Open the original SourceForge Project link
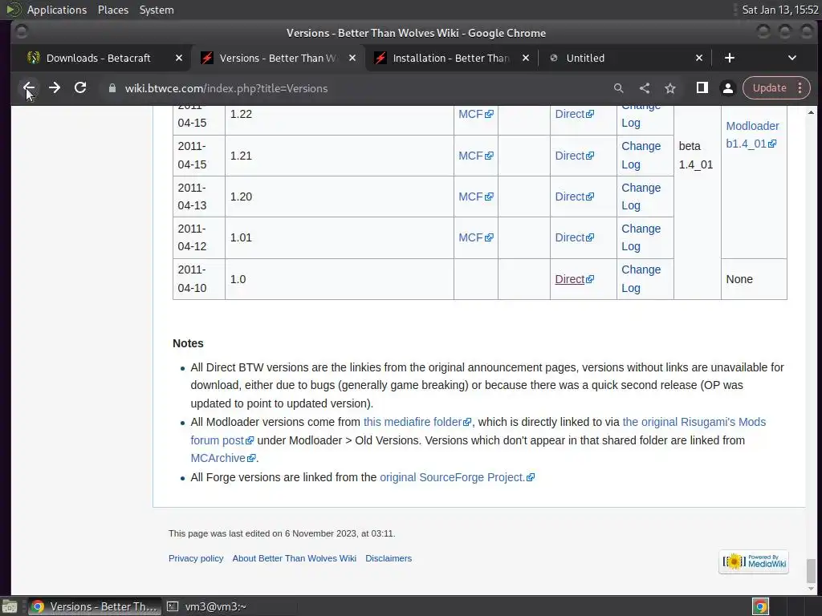 457,477
